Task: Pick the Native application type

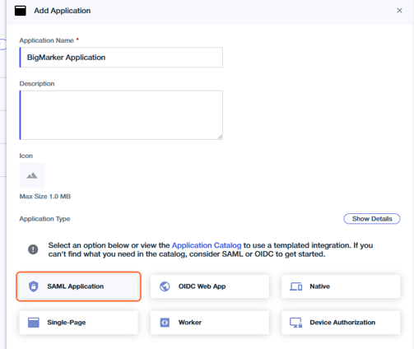Action: pyautogui.click(x=341, y=286)
